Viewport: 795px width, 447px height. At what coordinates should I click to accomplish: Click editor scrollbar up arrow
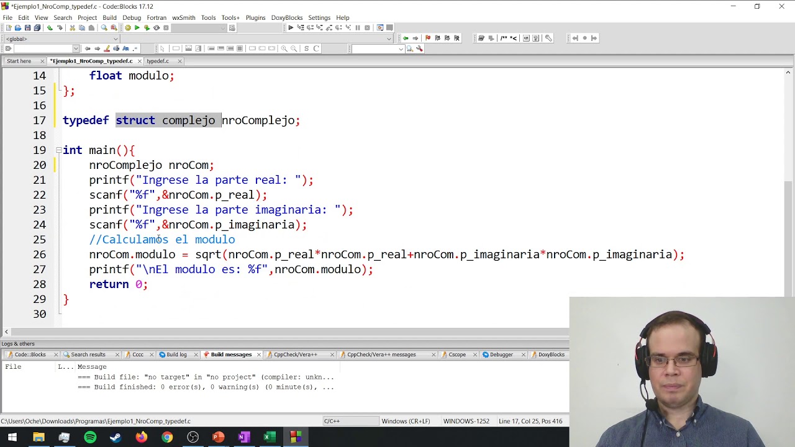pos(788,73)
